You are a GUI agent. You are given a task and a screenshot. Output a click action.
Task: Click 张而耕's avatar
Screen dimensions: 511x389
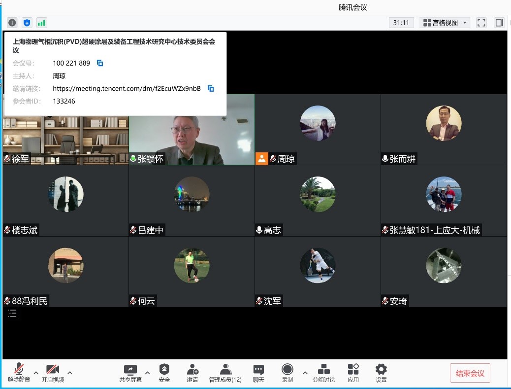tap(444, 123)
